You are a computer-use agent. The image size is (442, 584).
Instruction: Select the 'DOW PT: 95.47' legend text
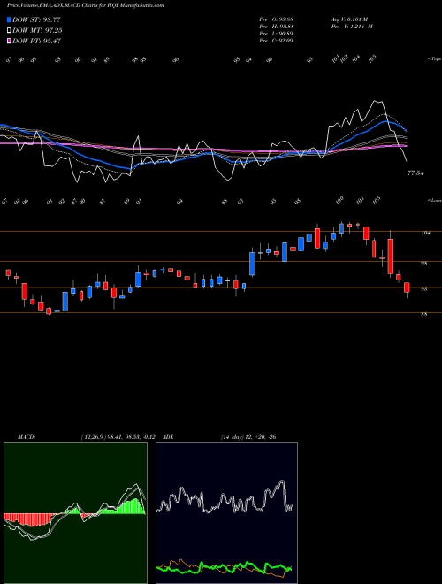tap(36, 41)
